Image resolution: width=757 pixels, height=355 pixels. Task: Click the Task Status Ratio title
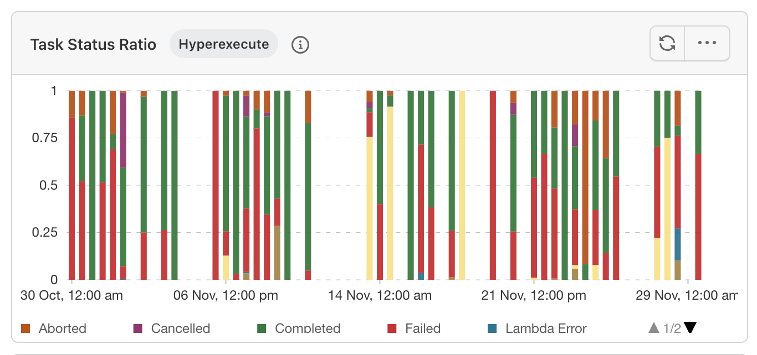coord(93,44)
